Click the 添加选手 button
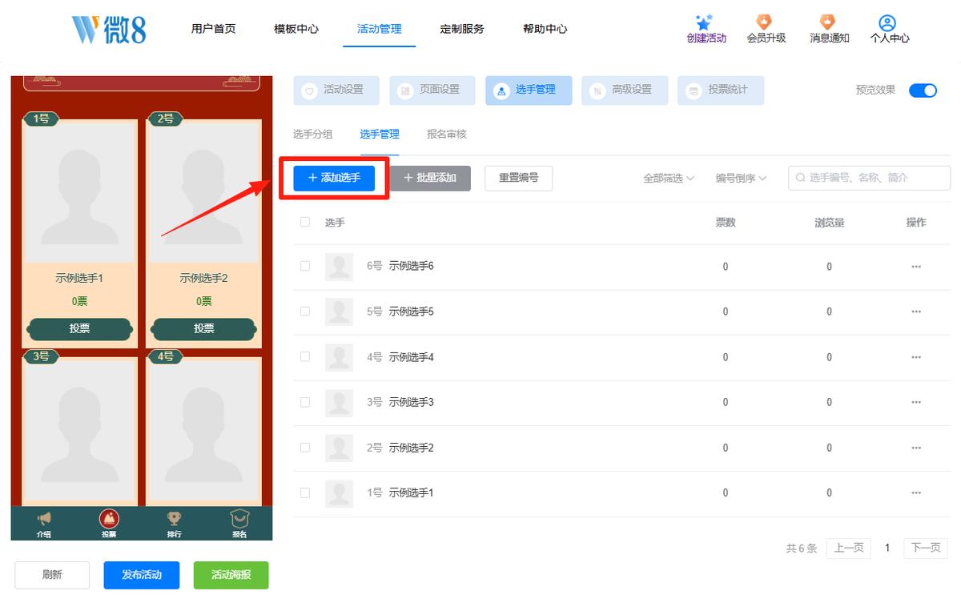The height and width of the screenshot is (607, 961). tap(334, 178)
